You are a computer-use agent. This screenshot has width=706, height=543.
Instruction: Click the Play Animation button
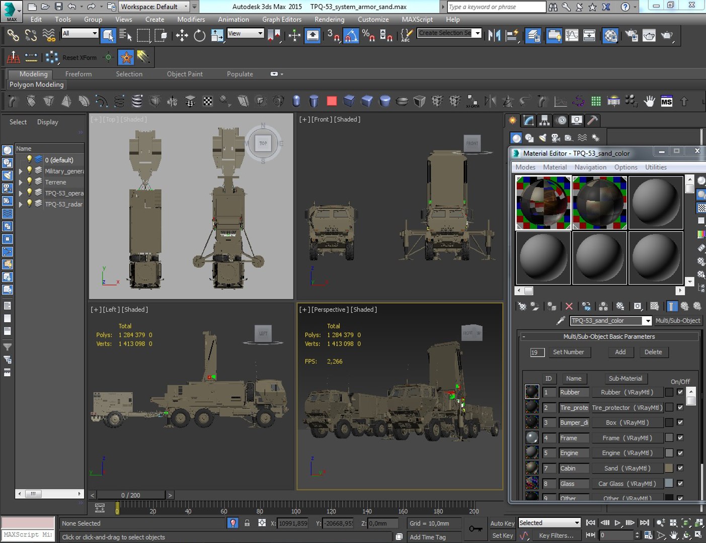(617, 523)
